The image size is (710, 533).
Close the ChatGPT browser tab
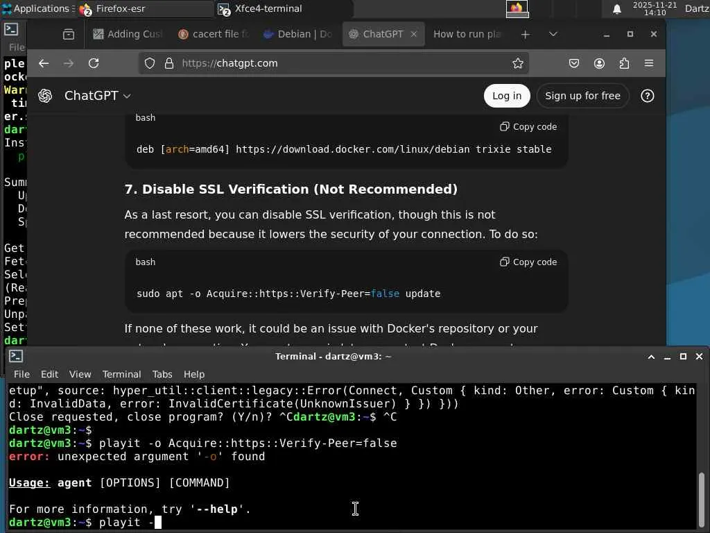413,34
